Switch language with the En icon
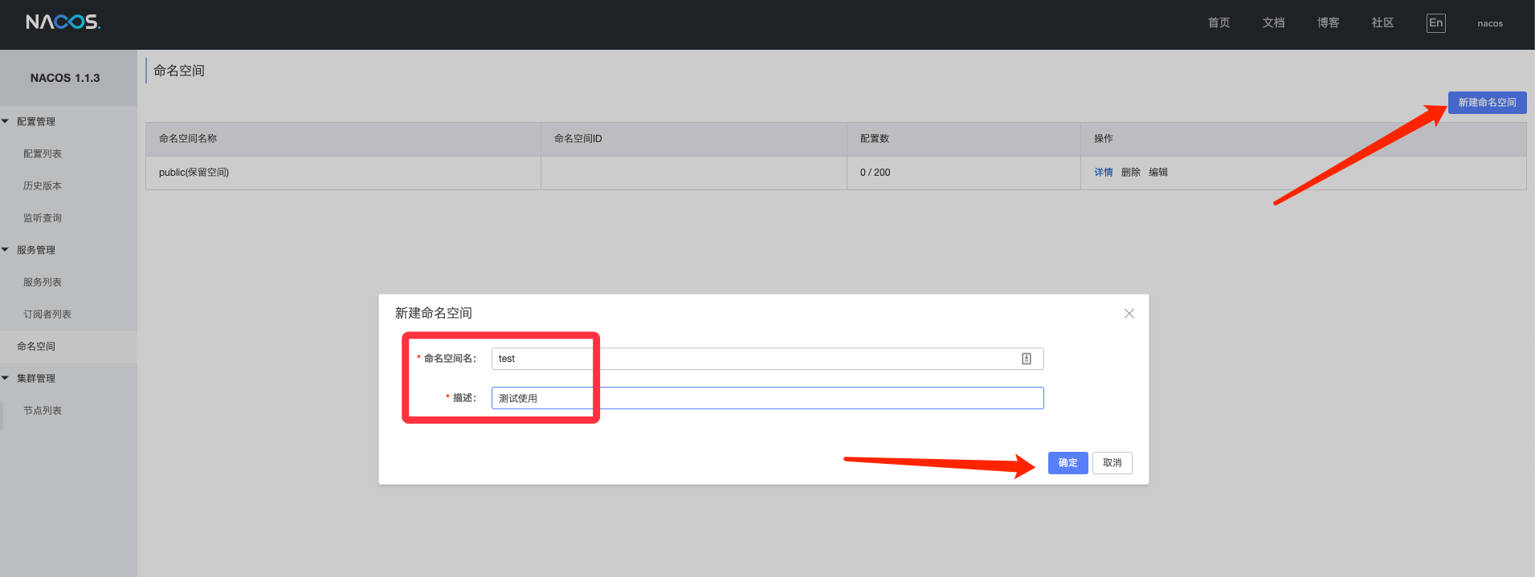This screenshot has height=577, width=1535. (1435, 23)
